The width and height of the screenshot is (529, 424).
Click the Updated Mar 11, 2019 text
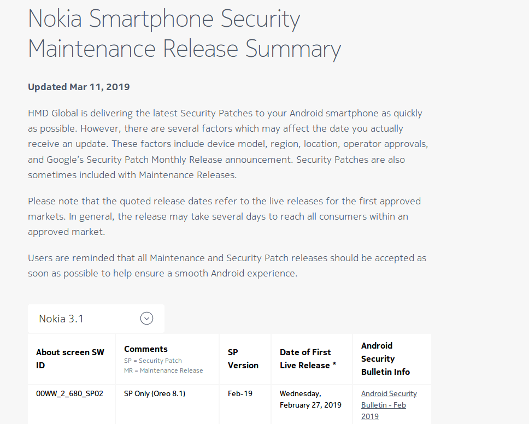point(79,87)
